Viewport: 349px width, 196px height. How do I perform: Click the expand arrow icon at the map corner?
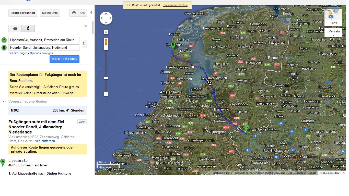click(344, 173)
